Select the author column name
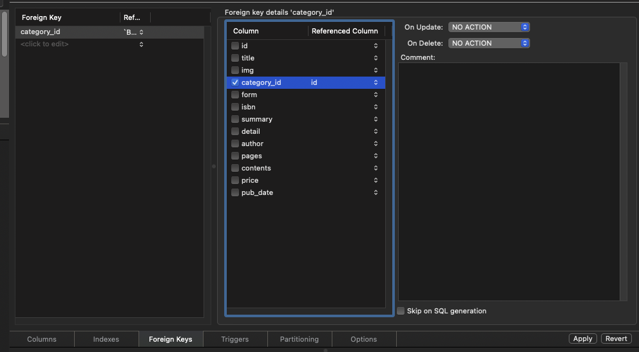 tap(253, 144)
